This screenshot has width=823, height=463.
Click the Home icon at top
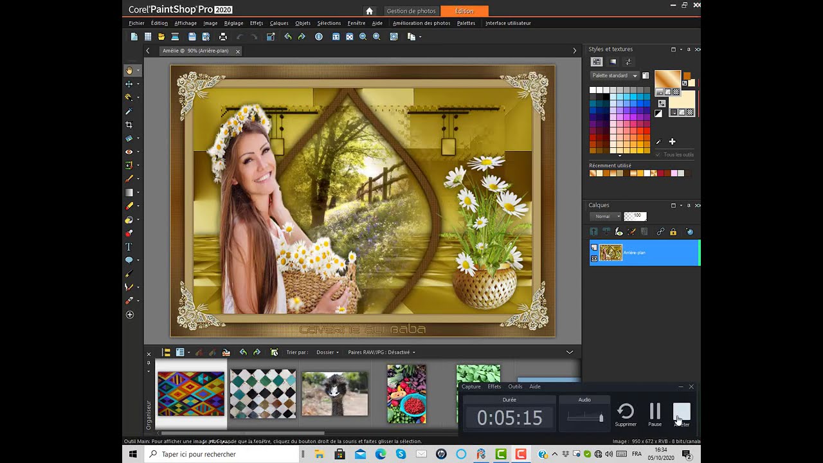369,11
